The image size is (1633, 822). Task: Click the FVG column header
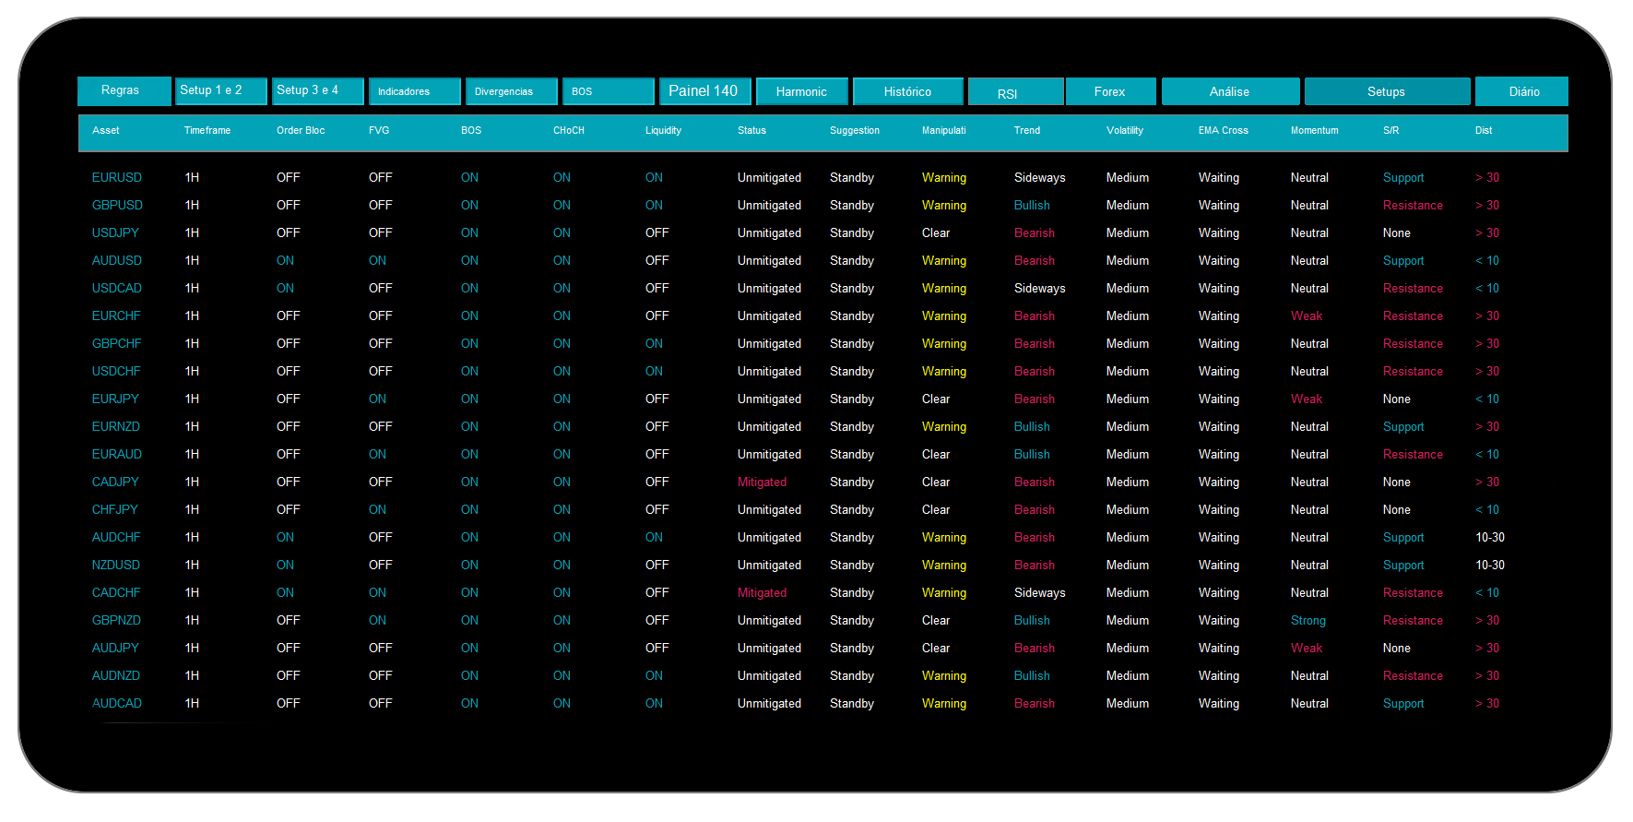(379, 131)
